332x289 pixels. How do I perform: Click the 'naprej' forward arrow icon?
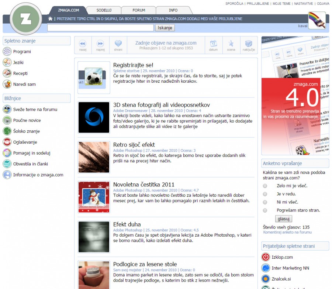click(100, 44)
